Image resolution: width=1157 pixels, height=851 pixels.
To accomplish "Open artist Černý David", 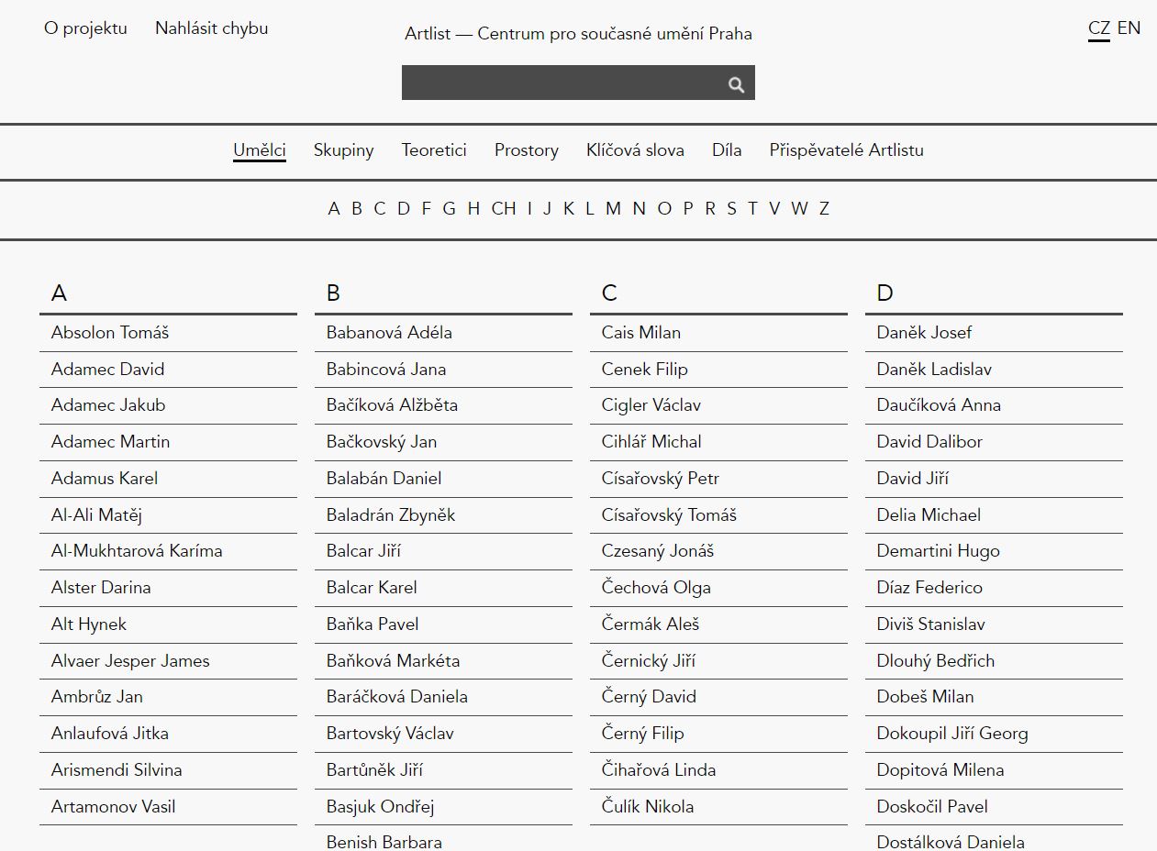I will point(649,697).
